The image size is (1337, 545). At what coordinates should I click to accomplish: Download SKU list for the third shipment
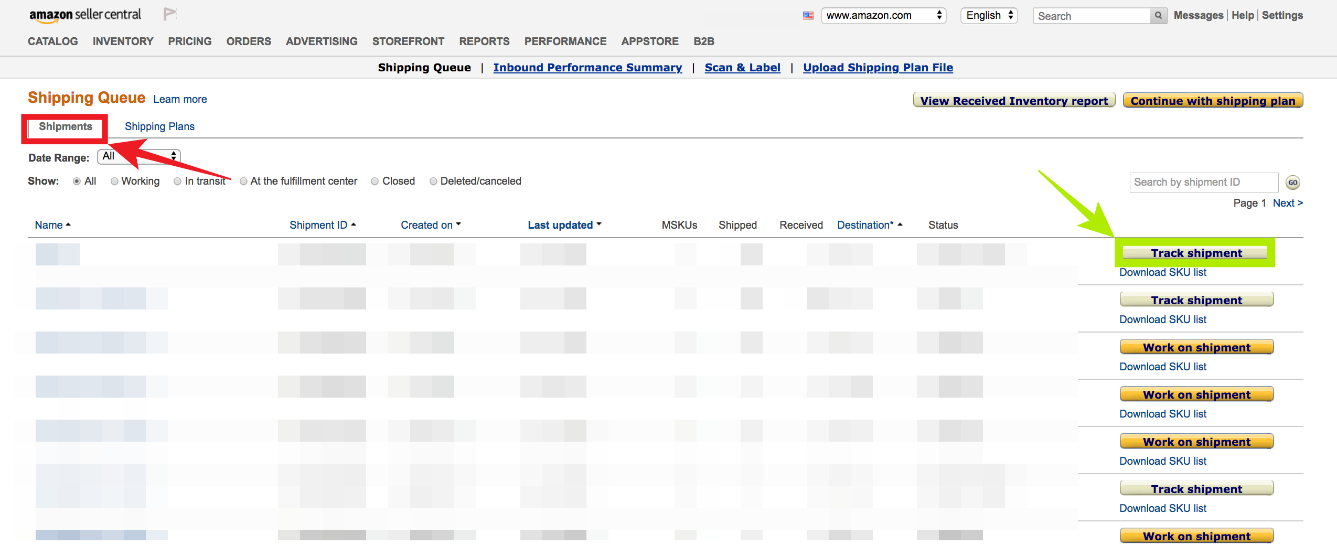(1163, 367)
